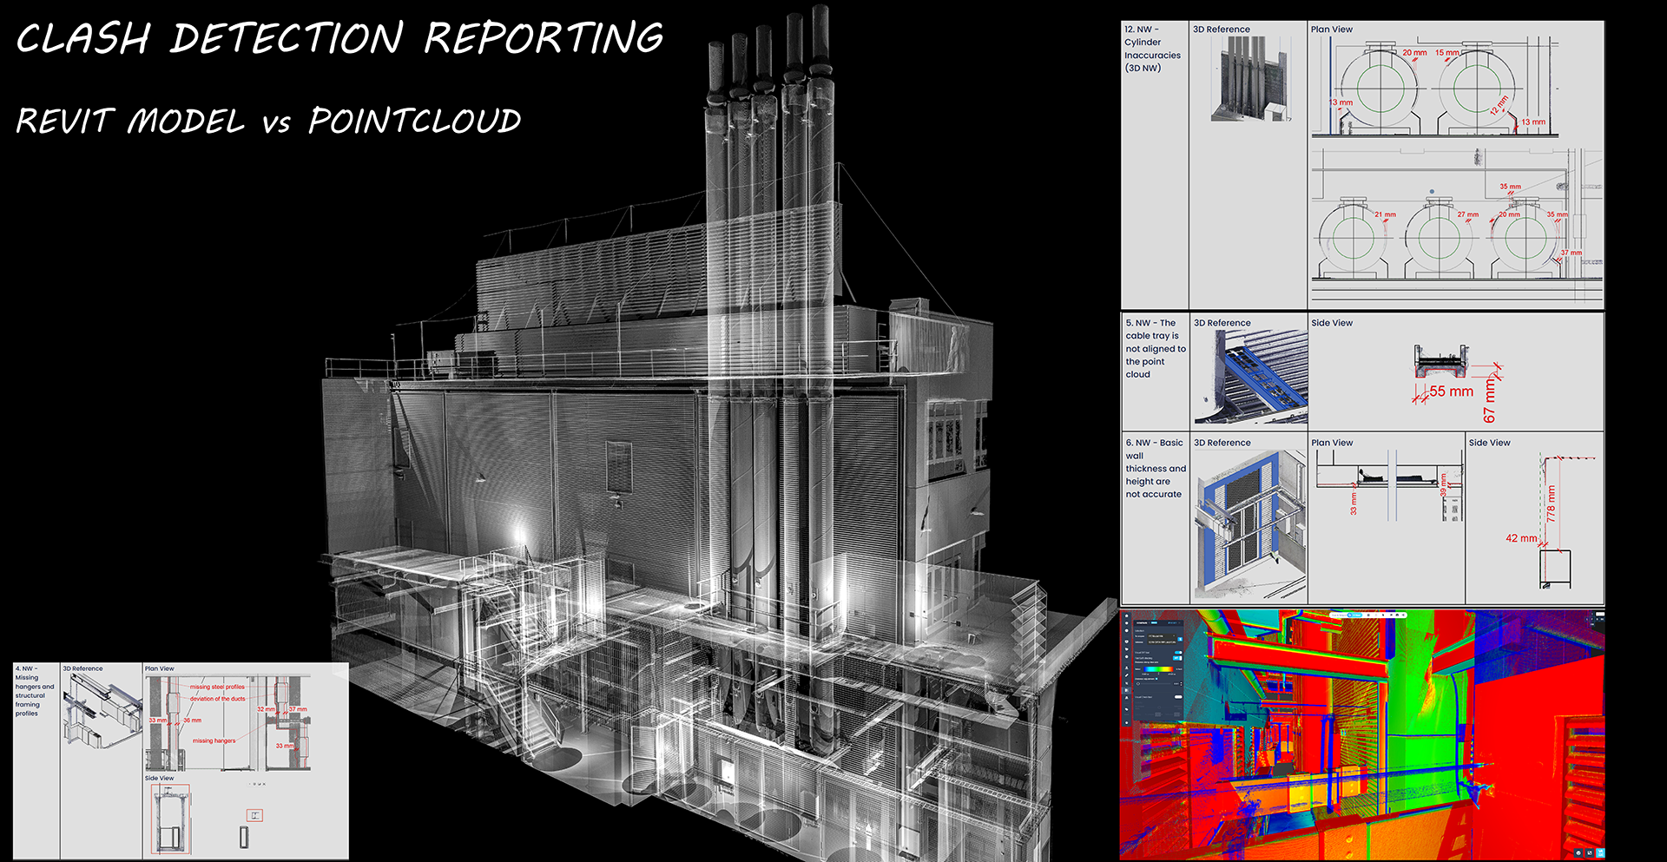Click the rainbow color scale bar
Screen dimensions: 1667x862
click(x=1158, y=669)
